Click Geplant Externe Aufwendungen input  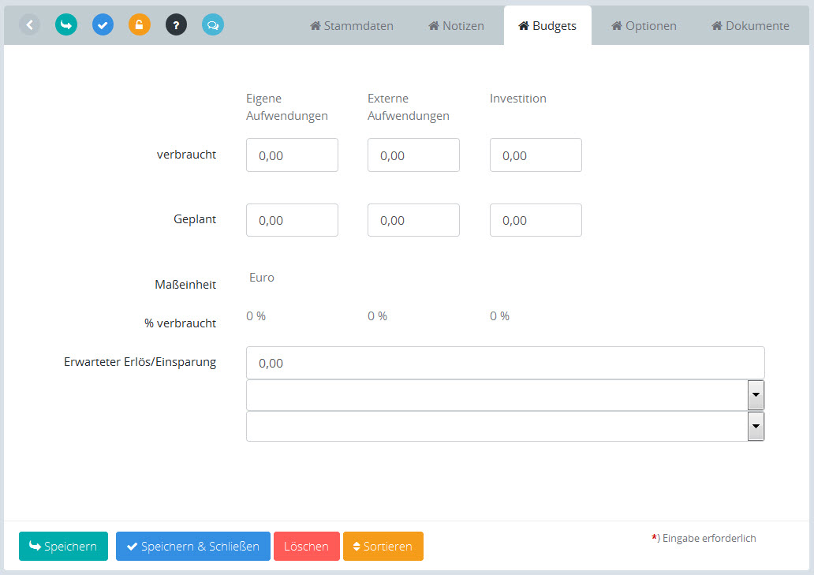[x=413, y=220]
